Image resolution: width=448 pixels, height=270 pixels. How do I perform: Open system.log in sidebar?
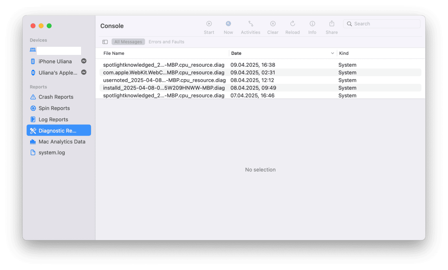tap(59, 152)
